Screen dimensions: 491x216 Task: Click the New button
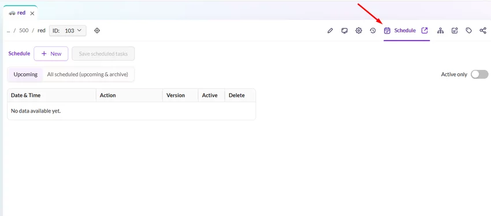point(51,54)
